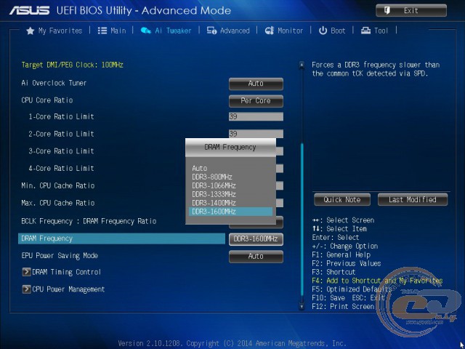Open CPU Core Ratio Per Core dropdown
Viewport: 465px width, 349px height.
(x=256, y=101)
